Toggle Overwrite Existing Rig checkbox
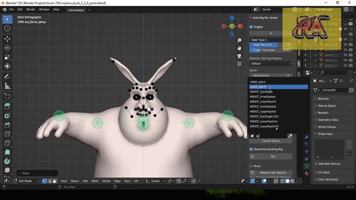This screenshot has width=356, height=200. click(x=251, y=149)
